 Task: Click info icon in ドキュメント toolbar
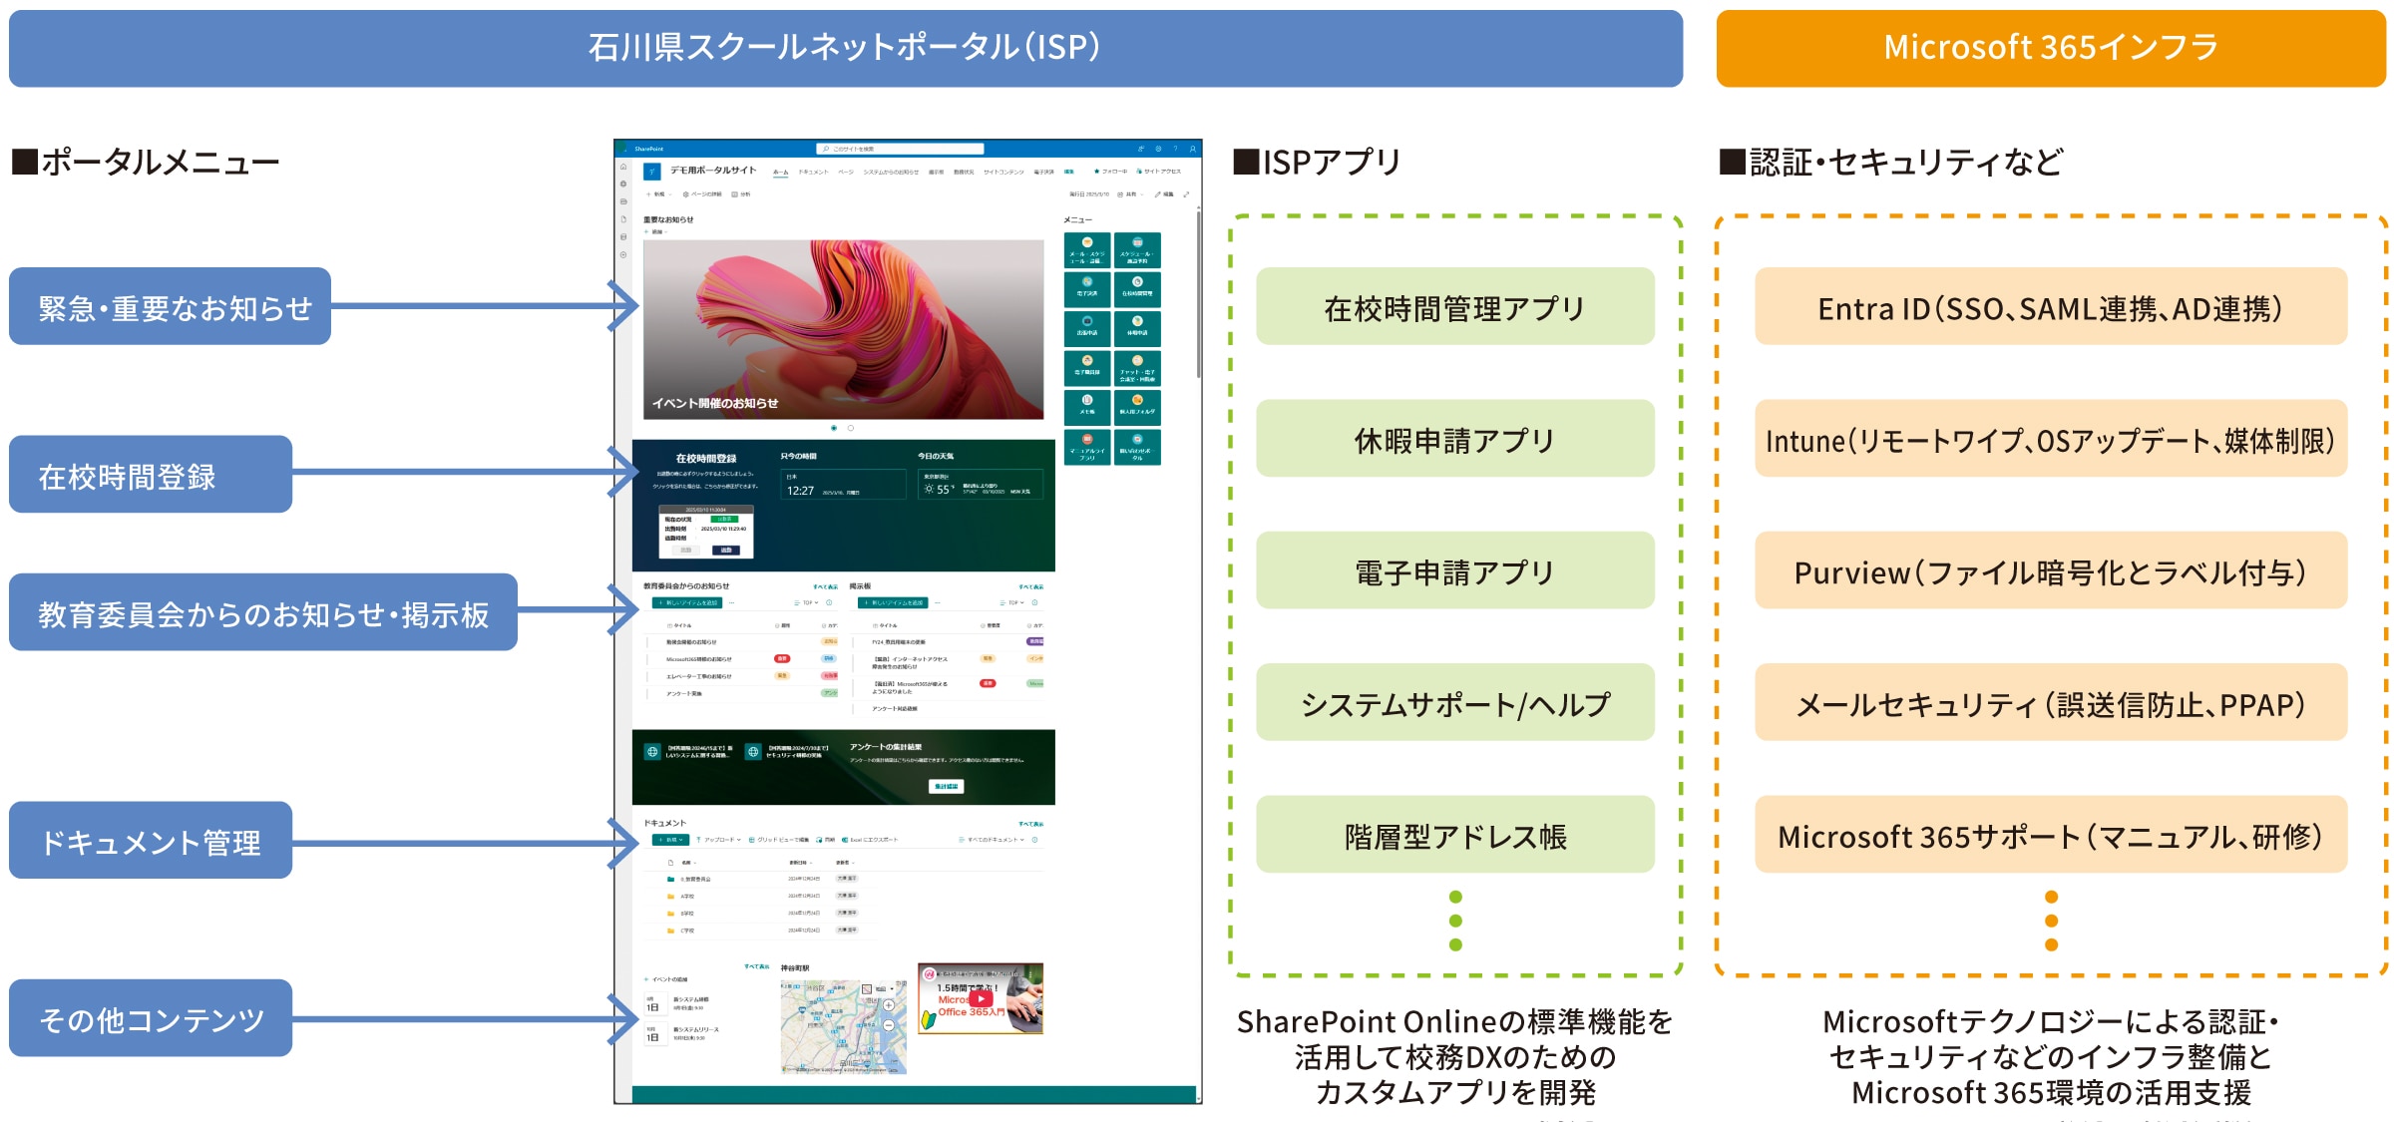point(1034,840)
